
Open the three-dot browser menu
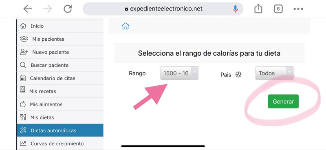pyautogui.click(x=298, y=9)
